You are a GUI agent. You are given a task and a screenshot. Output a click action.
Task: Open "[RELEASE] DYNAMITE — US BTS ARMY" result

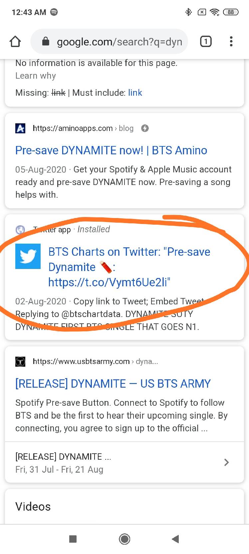coord(113,384)
